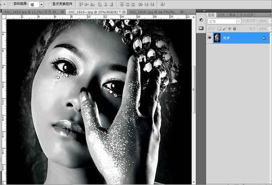Viewport: 272px width, 185px height.
Task: Enable the 显示变换控件 checkbox
Action: point(50,4)
